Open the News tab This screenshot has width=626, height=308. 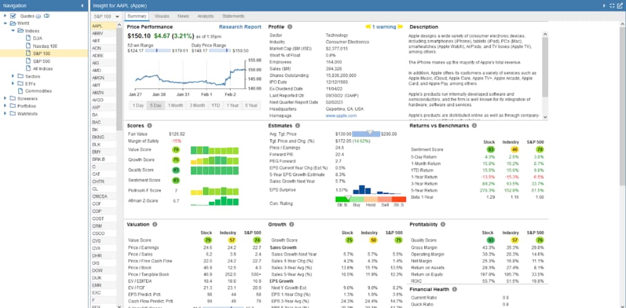pos(183,16)
